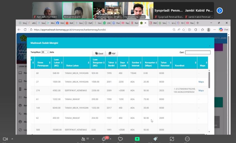
Task: Click the Zoom video camera icon
Action: point(5,139)
